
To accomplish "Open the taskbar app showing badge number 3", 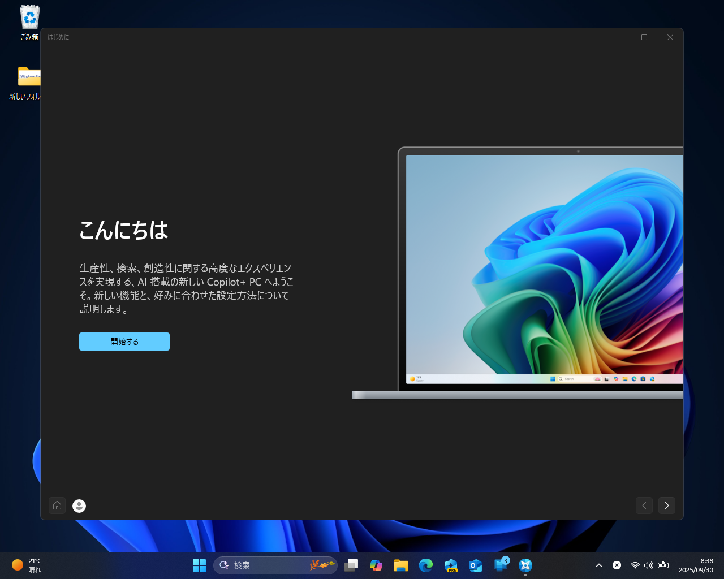I will [x=500, y=565].
